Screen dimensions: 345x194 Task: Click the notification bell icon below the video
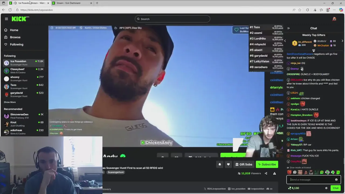220,164
